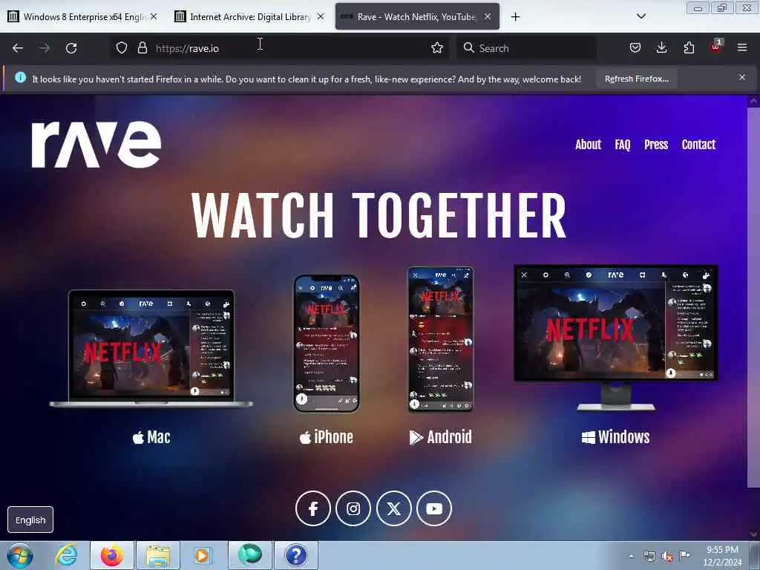Open the Windows Start menu

20,555
